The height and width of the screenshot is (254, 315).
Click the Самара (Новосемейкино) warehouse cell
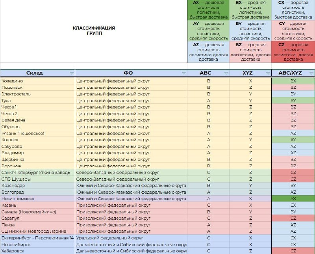coord(37,212)
